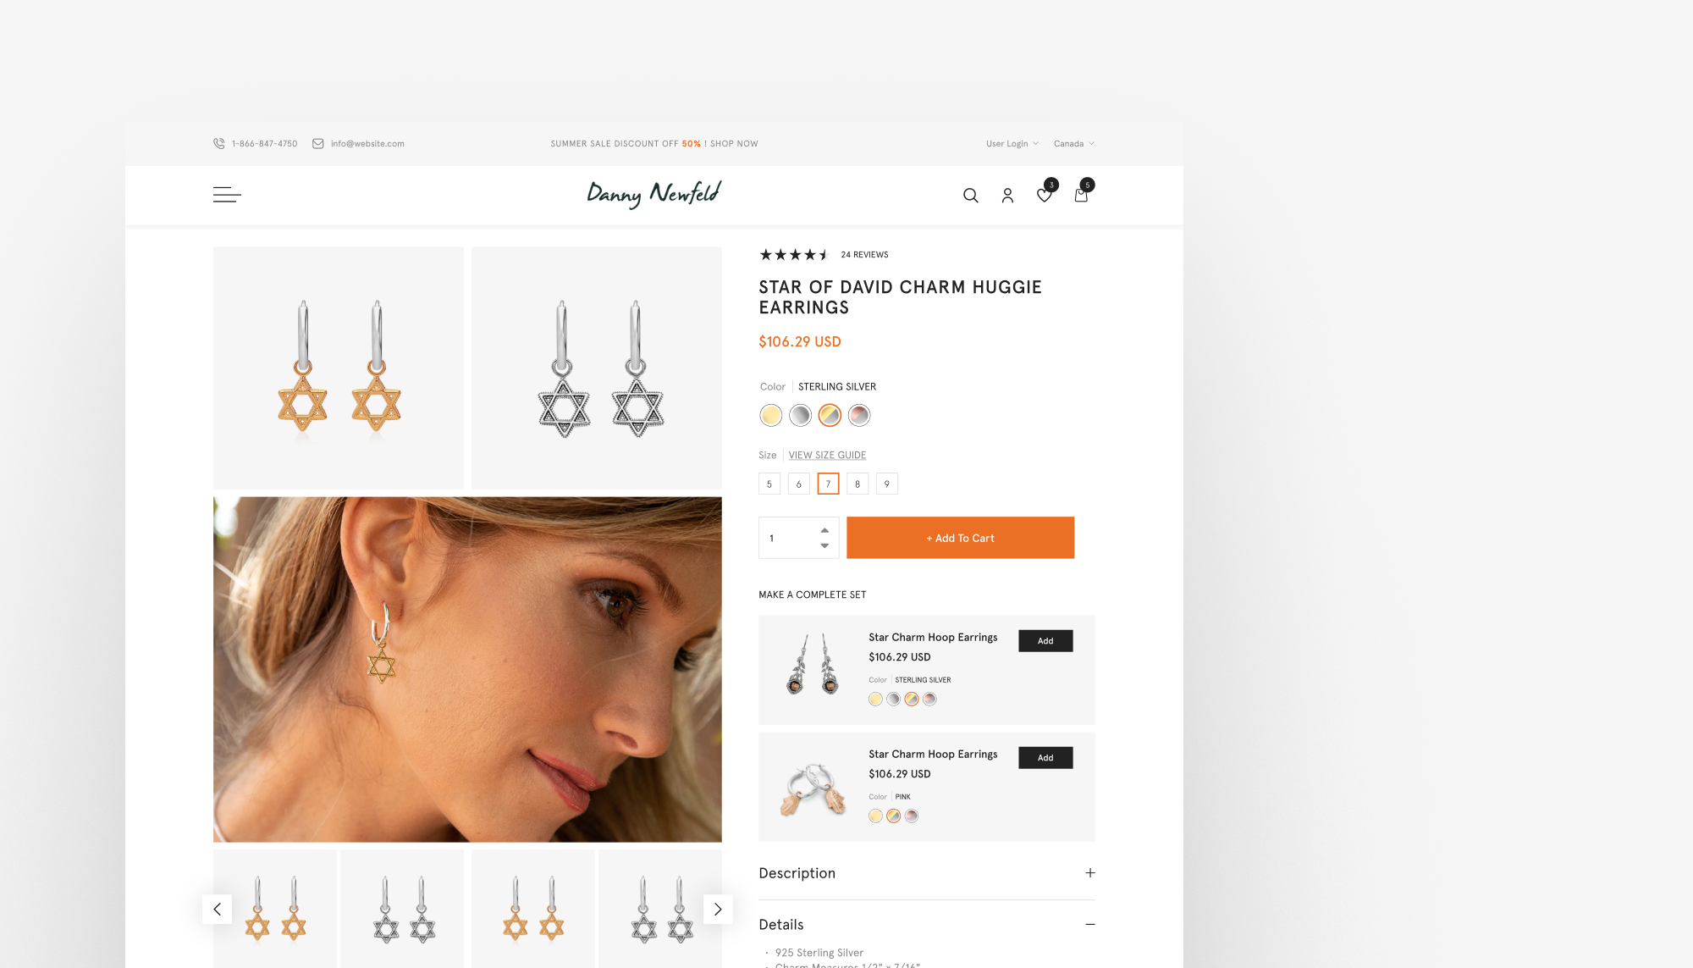Open the shopping bag icon
The image size is (1693, 968).
tap(1081, 196)
